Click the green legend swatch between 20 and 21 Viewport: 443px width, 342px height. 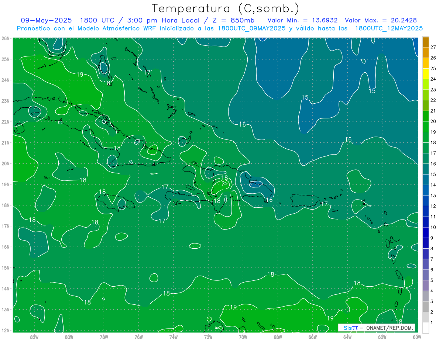point(426,116)
